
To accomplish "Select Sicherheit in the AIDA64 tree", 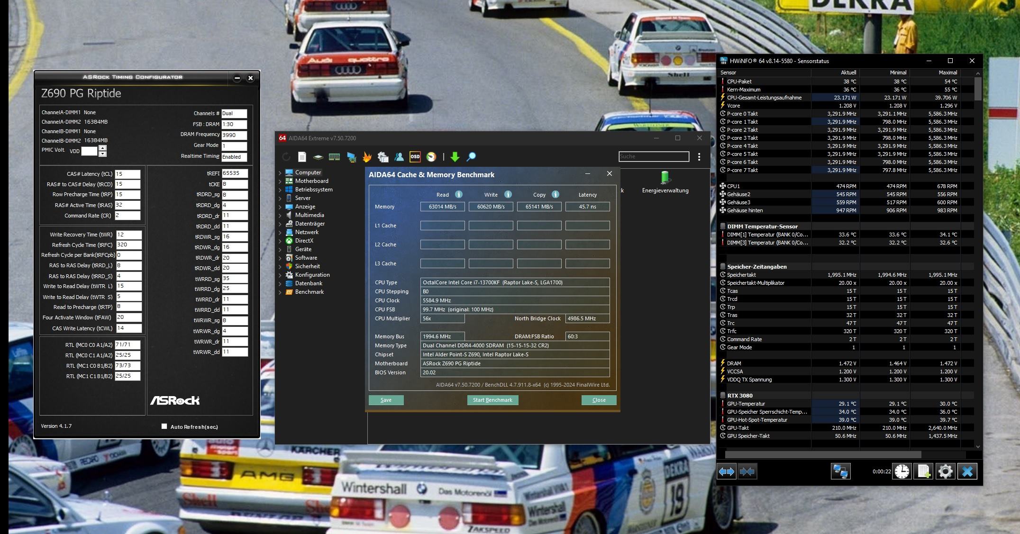I will [307, 266].
